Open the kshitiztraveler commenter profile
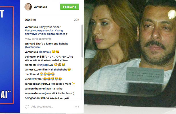Viewport: 176px width, 114px height. click(x=33, y=79)
